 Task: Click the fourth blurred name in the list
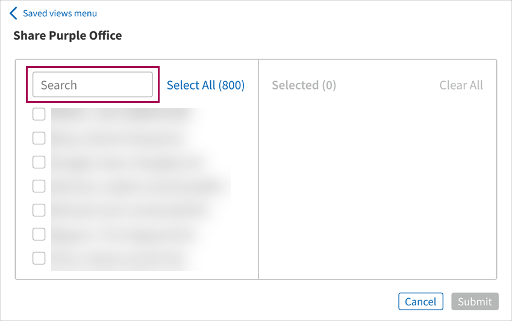(x=139, y=187)
